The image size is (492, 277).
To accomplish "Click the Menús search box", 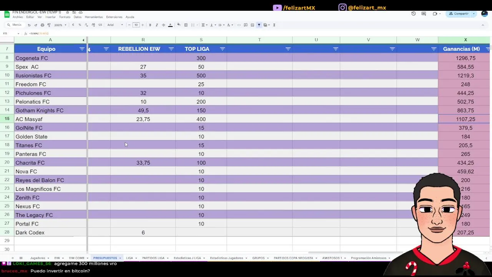I will pyautogui.click(x=15, y=25).
